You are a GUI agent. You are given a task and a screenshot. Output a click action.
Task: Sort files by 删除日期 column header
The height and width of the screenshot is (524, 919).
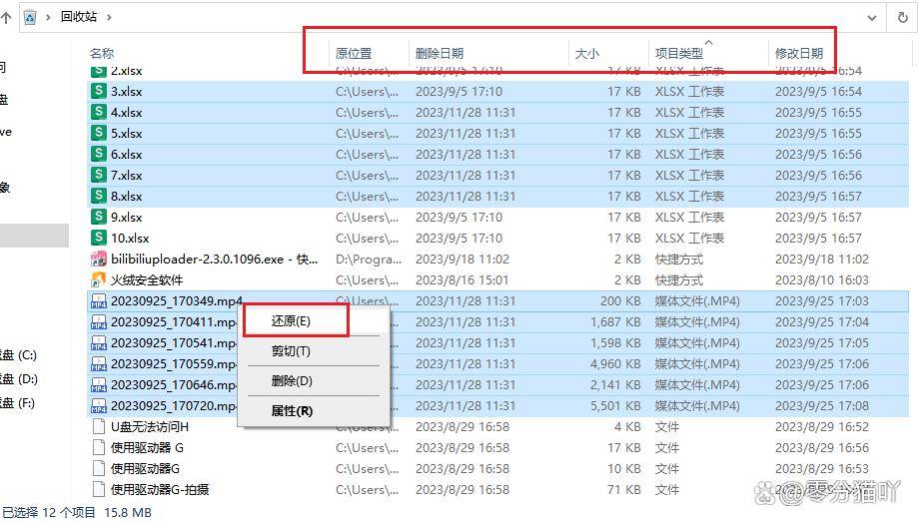tap(440, 53)
